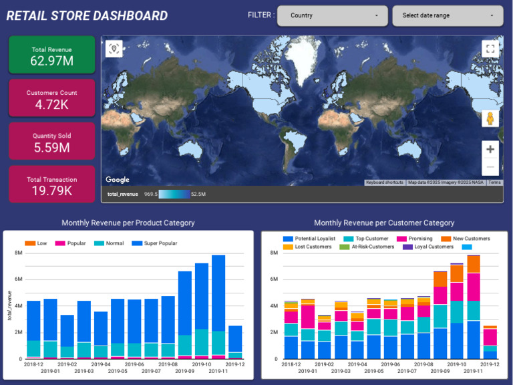Toggle Loyal Customers legend entry
This screenshot has height=385, width=513.
(428, 247)
